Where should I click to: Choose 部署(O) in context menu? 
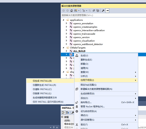click(x=106, y=64)
